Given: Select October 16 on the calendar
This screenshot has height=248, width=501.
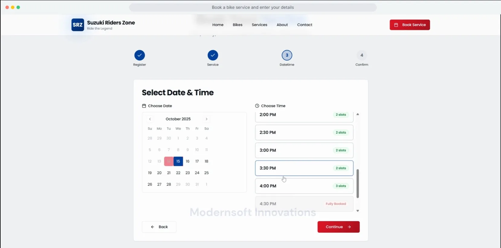Looking at the screenshot, I should pos(188,162).
